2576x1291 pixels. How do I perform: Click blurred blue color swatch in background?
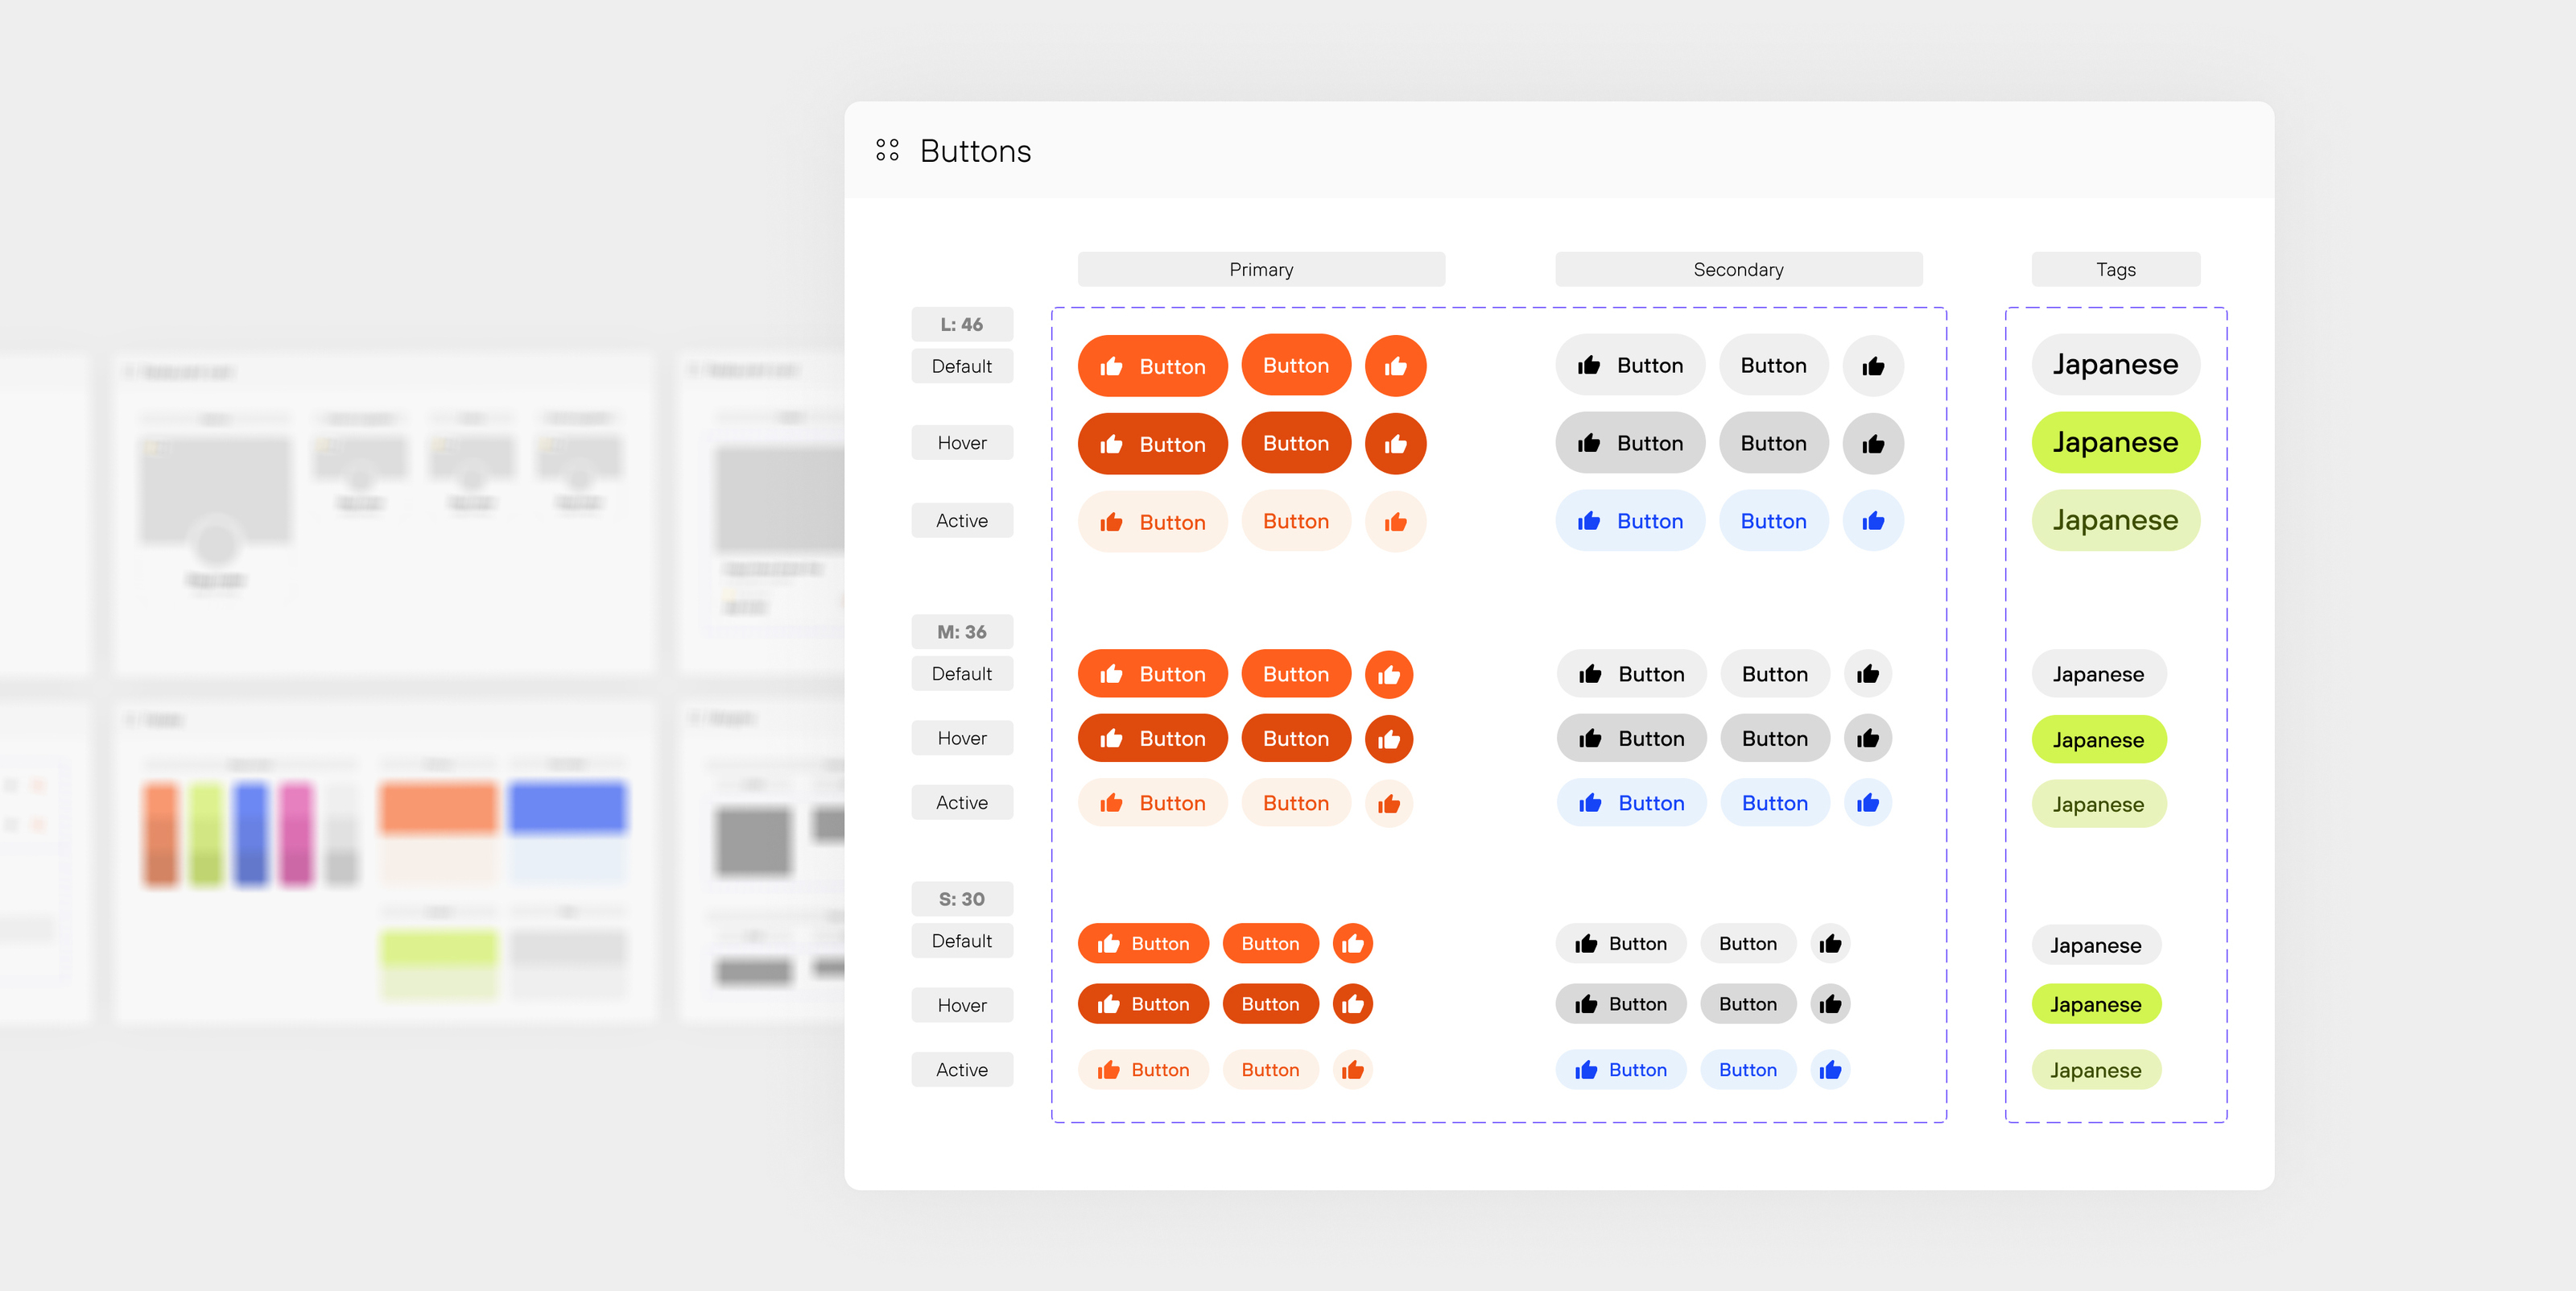click(x=567, y=809)
